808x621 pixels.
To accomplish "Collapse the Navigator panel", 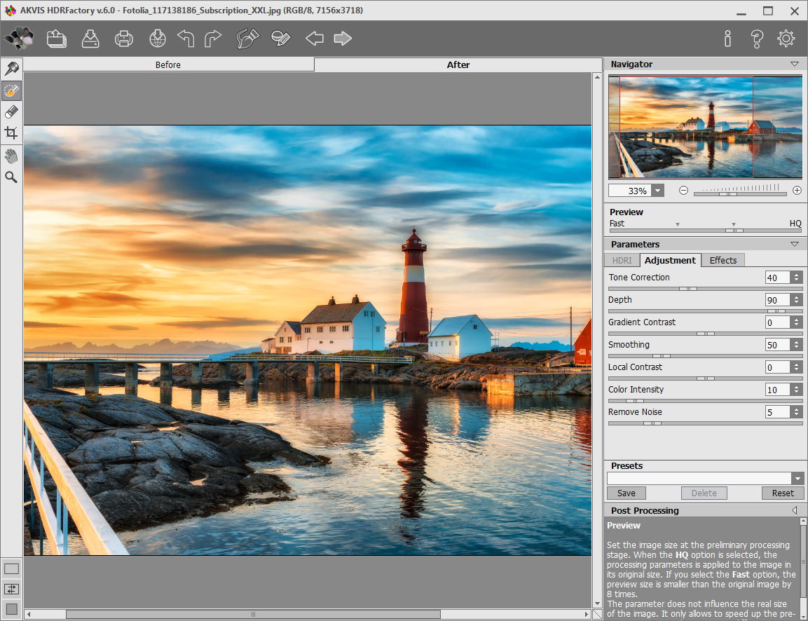I will pos(794,64).
